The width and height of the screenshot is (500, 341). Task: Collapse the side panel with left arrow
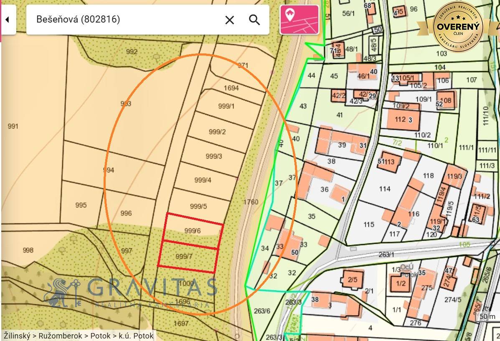(x=8, y=20)
